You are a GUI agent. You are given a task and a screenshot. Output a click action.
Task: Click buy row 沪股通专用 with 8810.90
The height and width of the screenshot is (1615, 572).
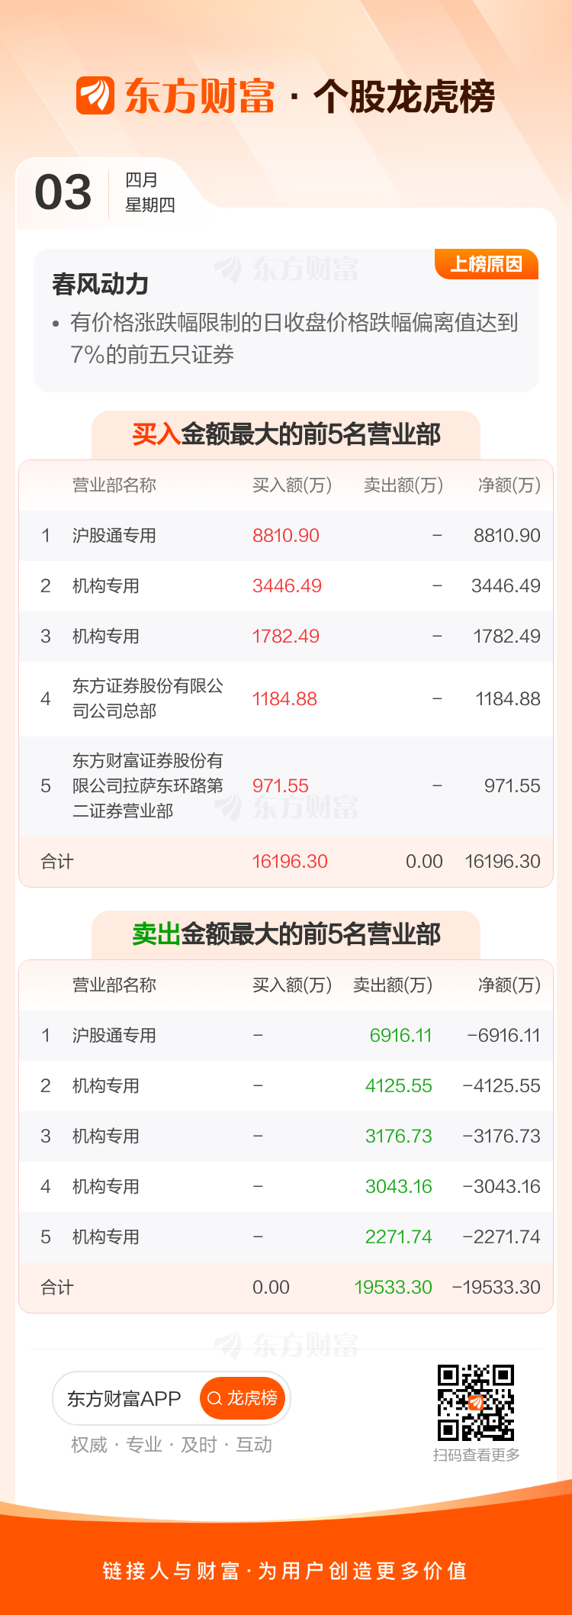coord(286,536)
